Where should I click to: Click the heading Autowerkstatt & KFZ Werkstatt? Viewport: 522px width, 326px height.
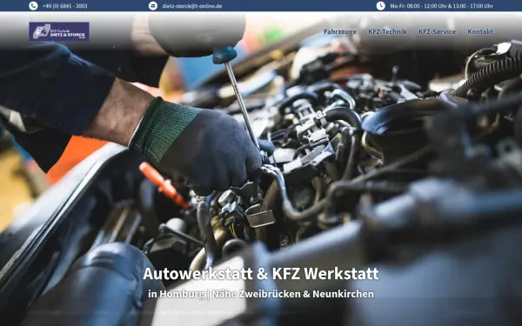coord(261,274)
